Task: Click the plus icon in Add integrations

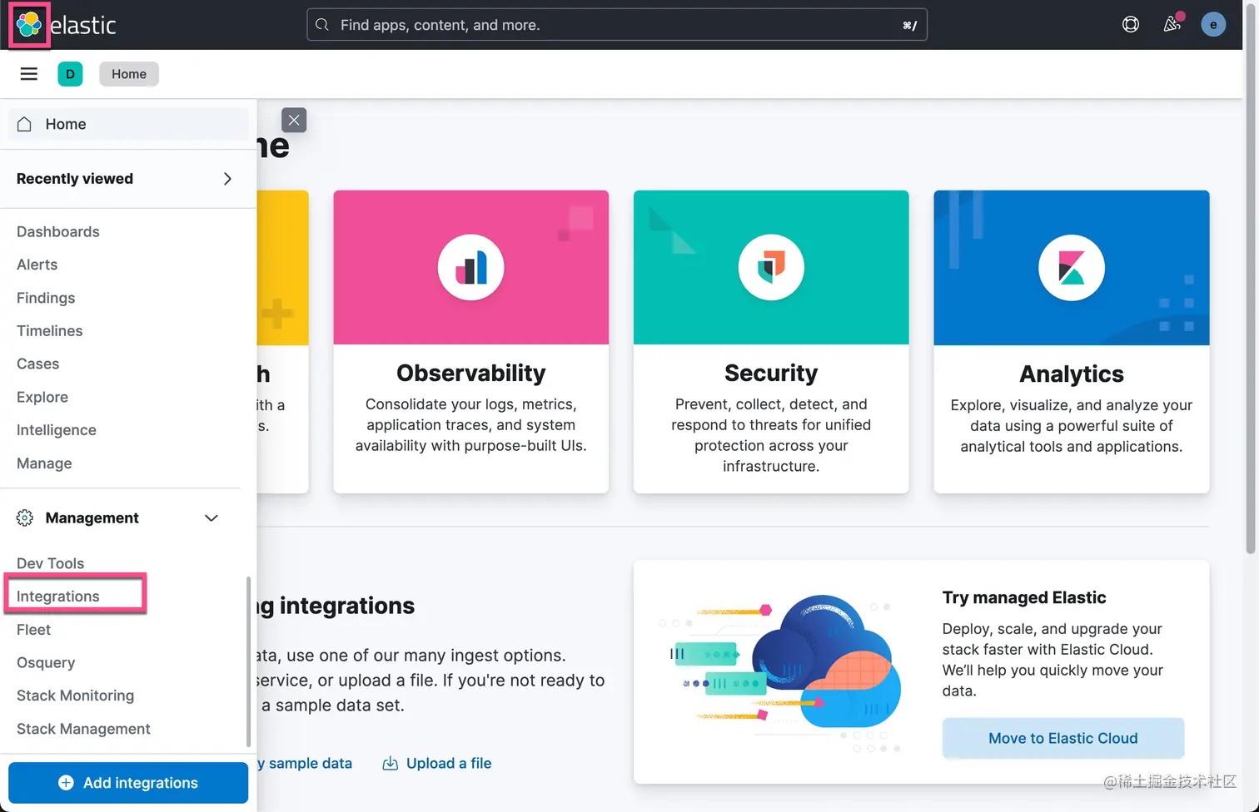Action: 66,783
